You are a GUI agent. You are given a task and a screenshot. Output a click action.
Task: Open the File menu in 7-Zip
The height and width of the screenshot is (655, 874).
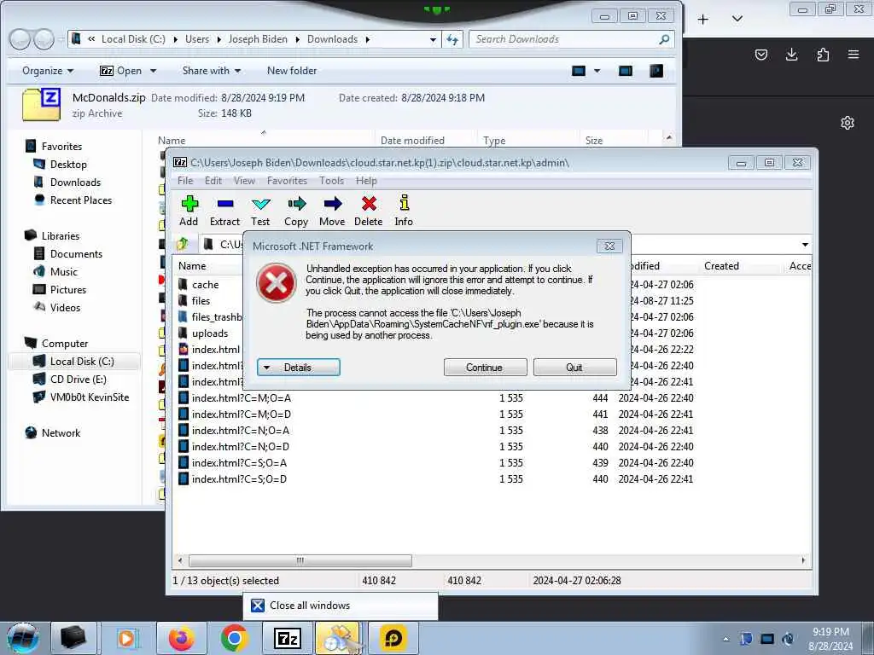185,181
